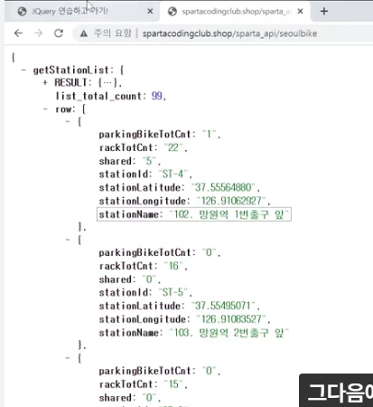
Task: Open a new tab with plus button
Action: (x=324, y=12)
